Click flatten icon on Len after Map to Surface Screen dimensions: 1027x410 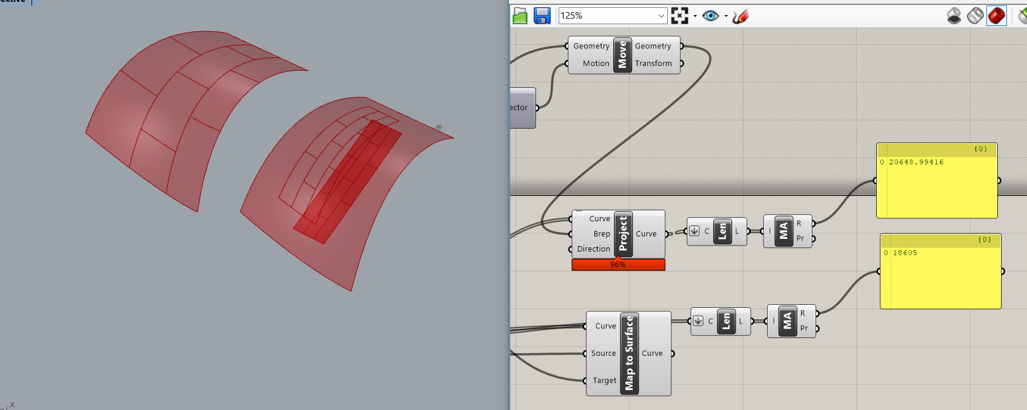(x=698, y=321)
